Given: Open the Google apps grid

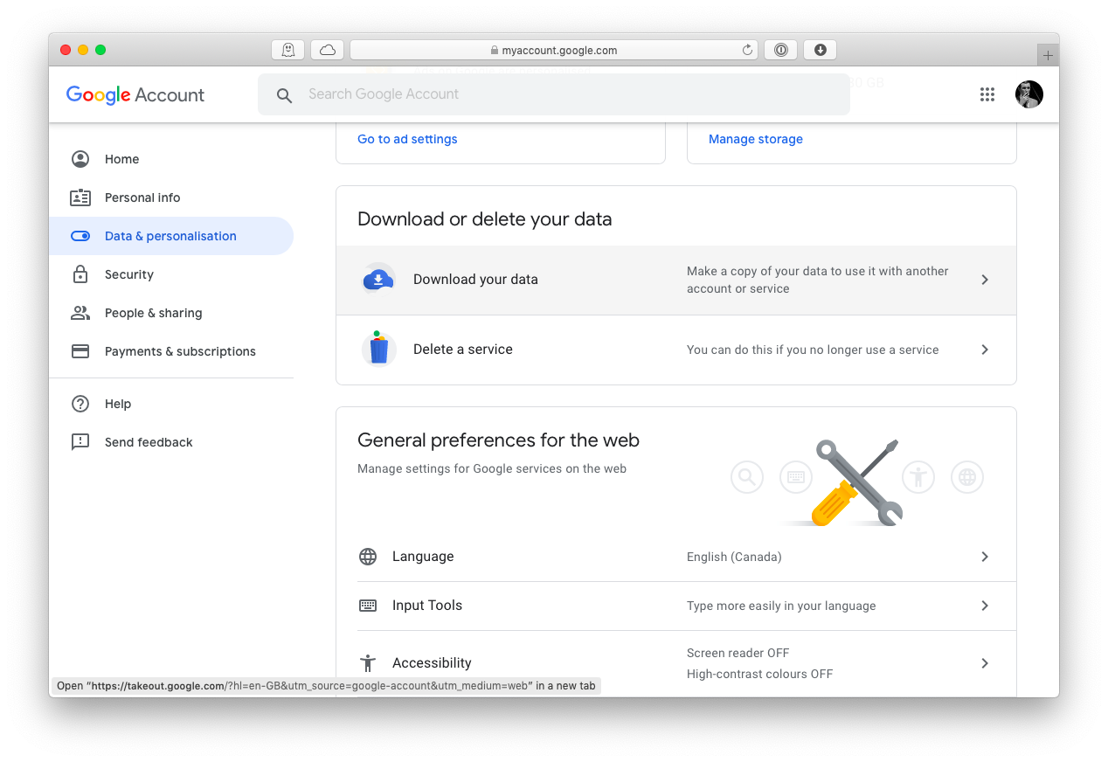Looking at the screenshot, I should click(987, 94).
